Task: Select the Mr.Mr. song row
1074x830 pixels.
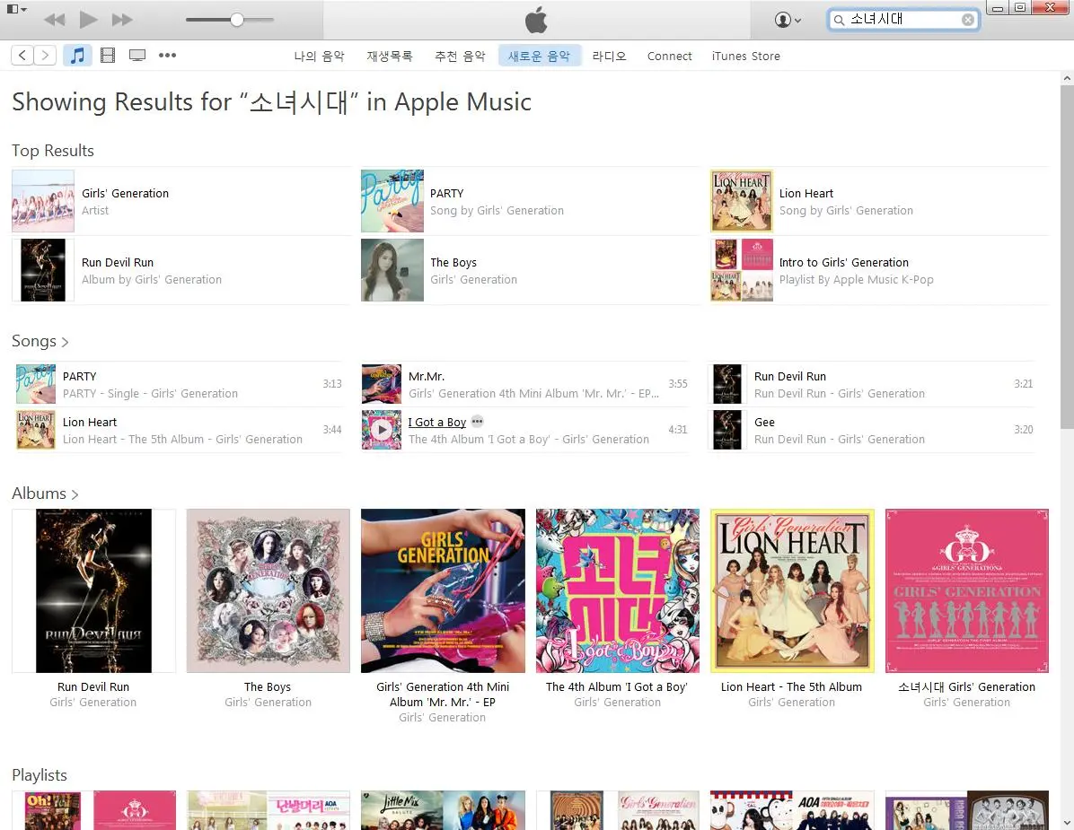Action: (524, 384)
